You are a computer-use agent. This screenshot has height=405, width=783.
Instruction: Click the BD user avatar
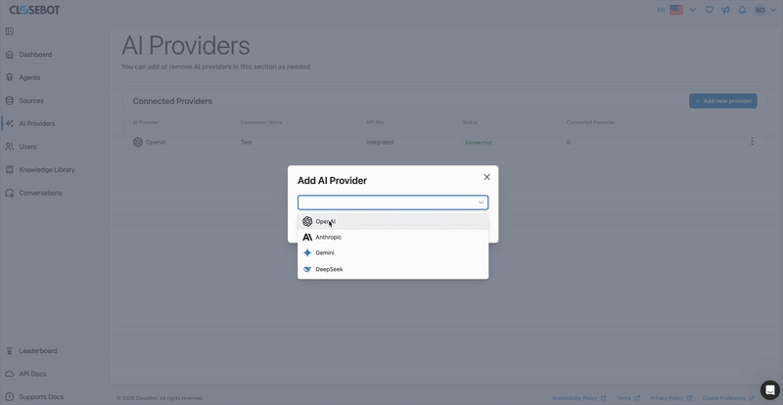tap(760, 10)
